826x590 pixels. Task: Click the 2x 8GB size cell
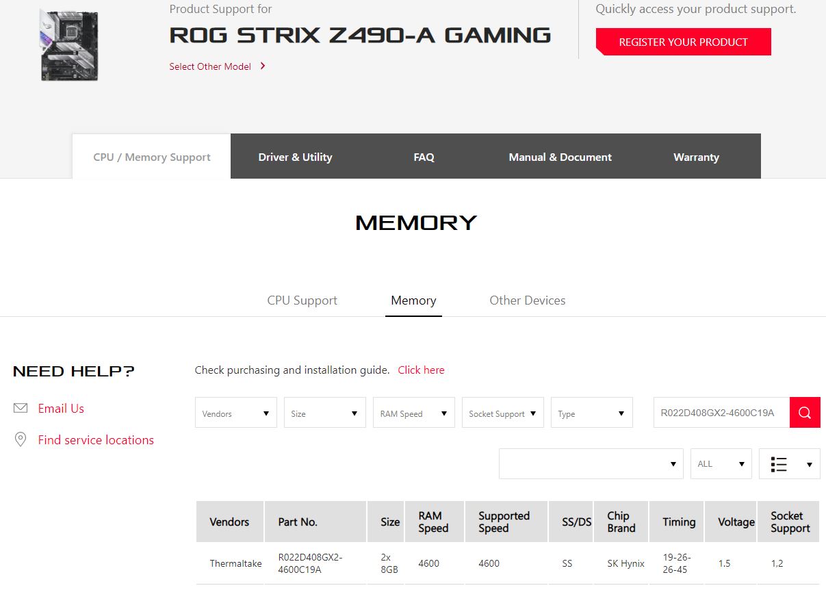[389, 563]
